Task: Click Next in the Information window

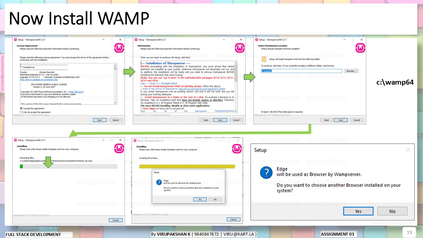Action: (220, 120)
